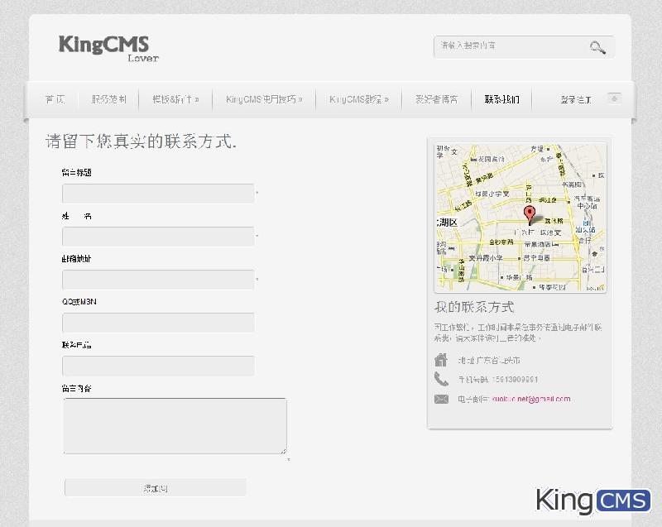Click the 请留下您真实的联系方式 heading
662x527 pixels.
pos(141,141)
